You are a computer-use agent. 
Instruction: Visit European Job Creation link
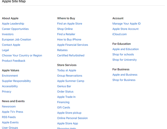pos(17,40)
